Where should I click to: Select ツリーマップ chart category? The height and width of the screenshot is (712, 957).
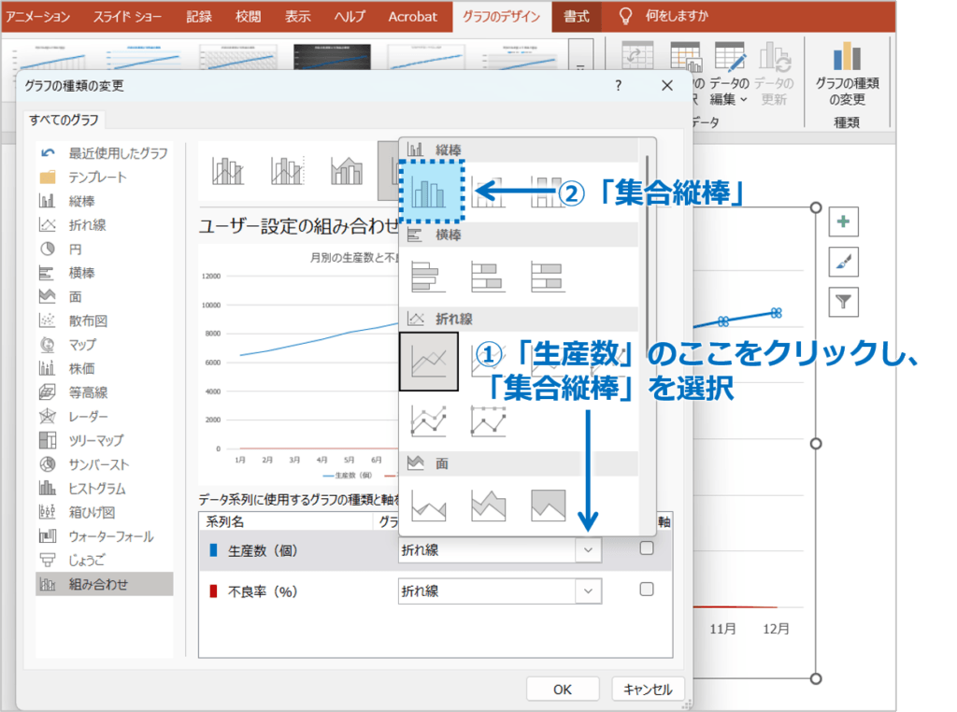pos(104,440)
